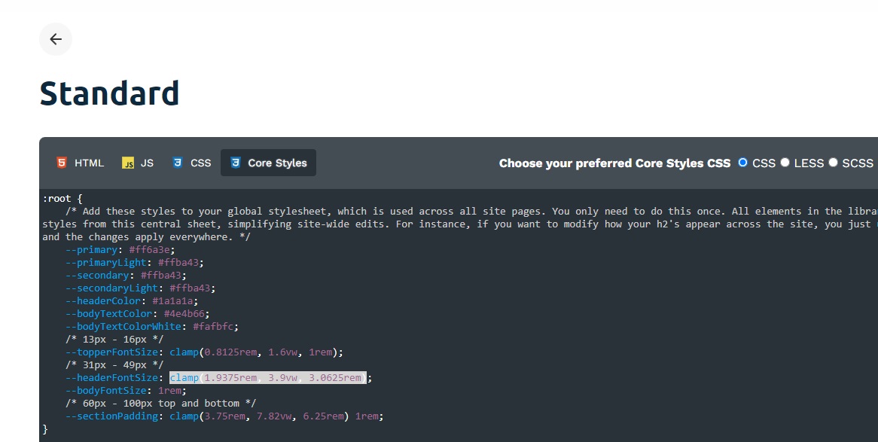Click the --primaryLight variable name
The height and width of the screenshot is (442, 878).
coord(106,263)
